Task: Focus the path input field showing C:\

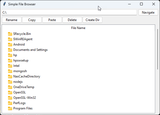Action: click(x=69, y=13)
